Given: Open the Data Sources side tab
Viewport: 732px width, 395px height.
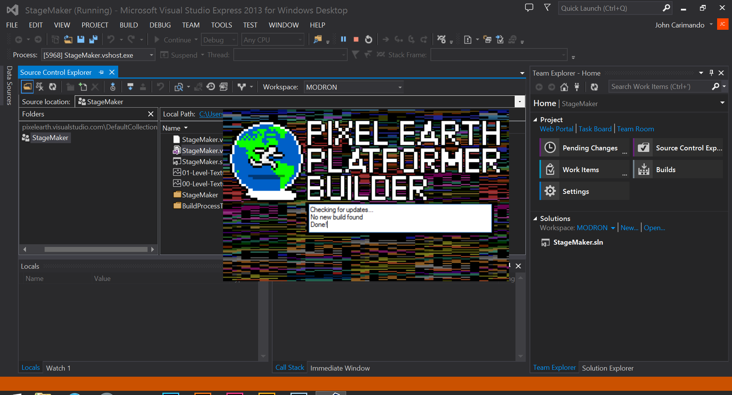Looking at the screenshot, I should (x=10, y=85).
